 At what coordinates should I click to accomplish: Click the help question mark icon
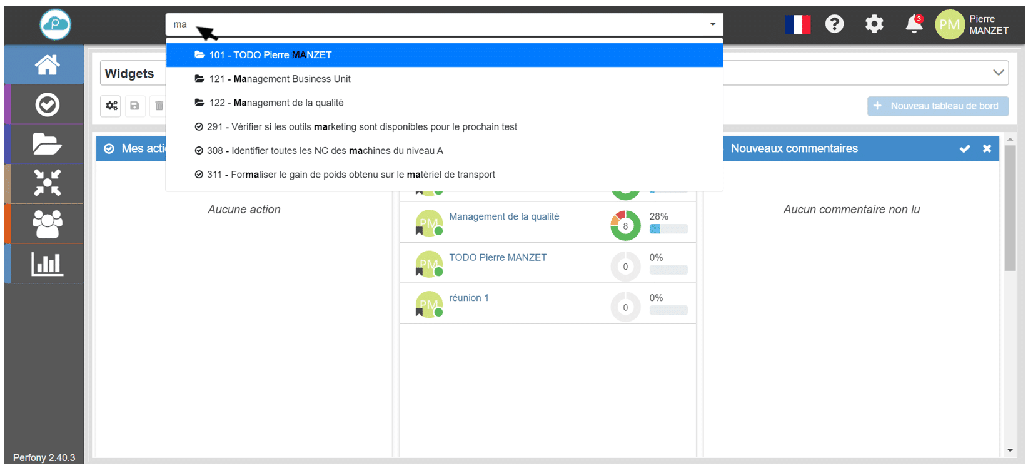pyautogui.click(x=834, y=24)
